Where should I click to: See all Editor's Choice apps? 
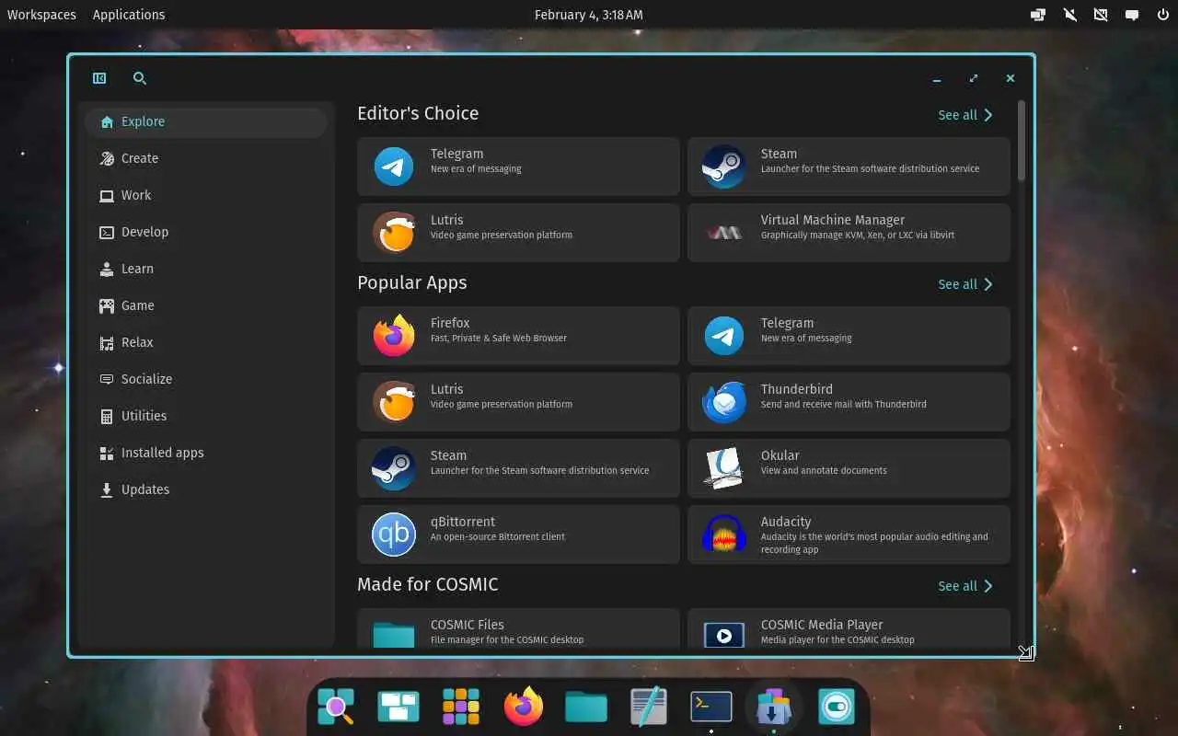pos(965,115)
